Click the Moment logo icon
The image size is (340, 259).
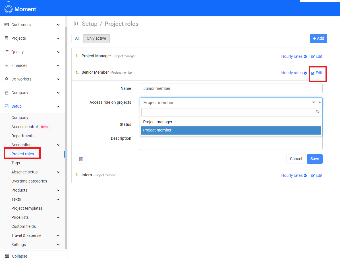click(x=9, y=9)
